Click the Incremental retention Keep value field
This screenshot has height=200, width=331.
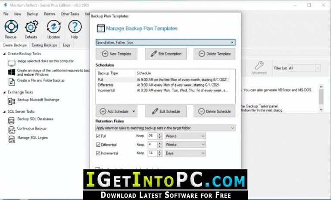tap(153, 153)
